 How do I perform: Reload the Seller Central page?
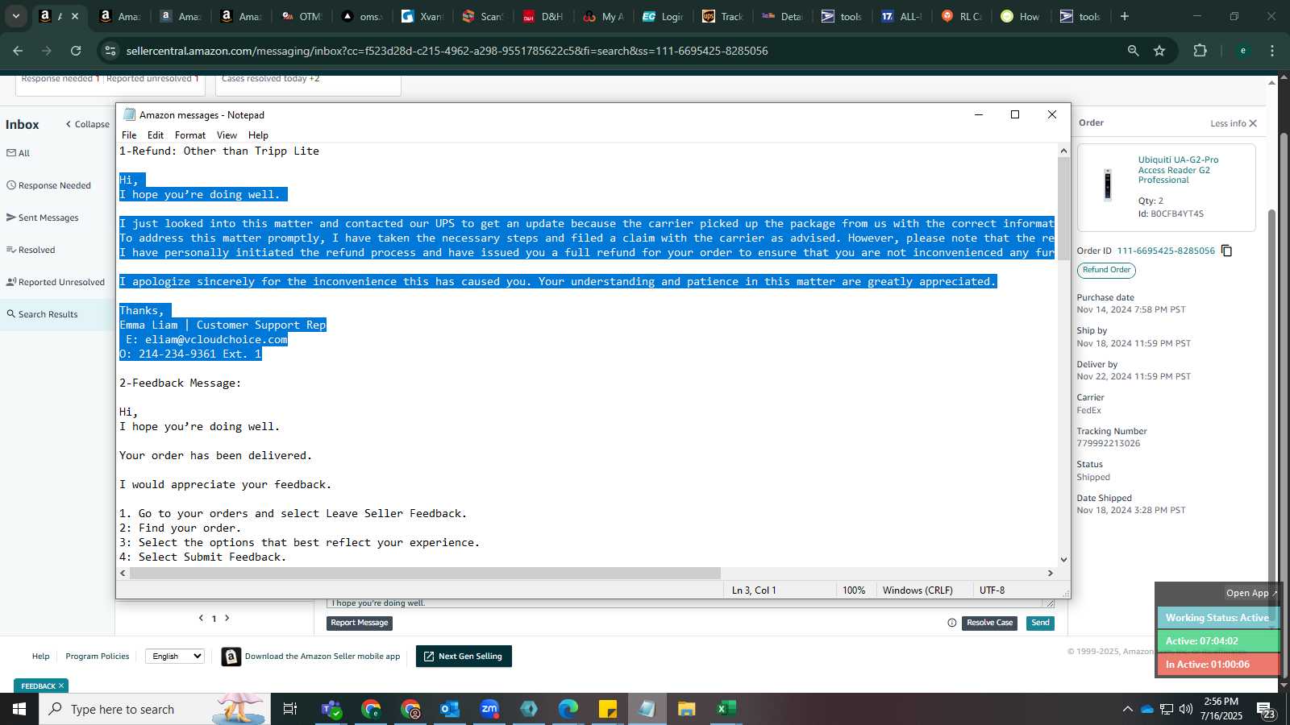tap(76, 51)
